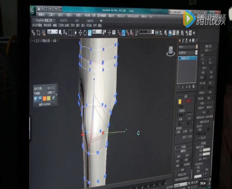Click the ViewCube in the viewport

[171, 51]
